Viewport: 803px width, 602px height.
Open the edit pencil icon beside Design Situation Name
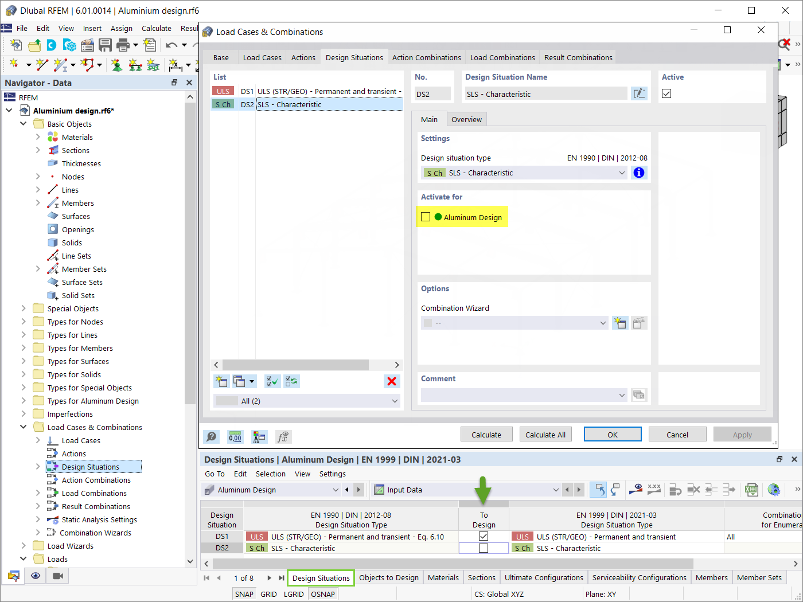(x=639, y=93)
